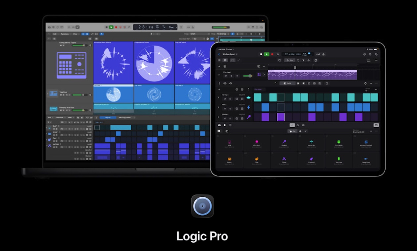Click the Stop button on the MacBook transport
Screen dimensions: 417x251
click(x=107, y=27)
